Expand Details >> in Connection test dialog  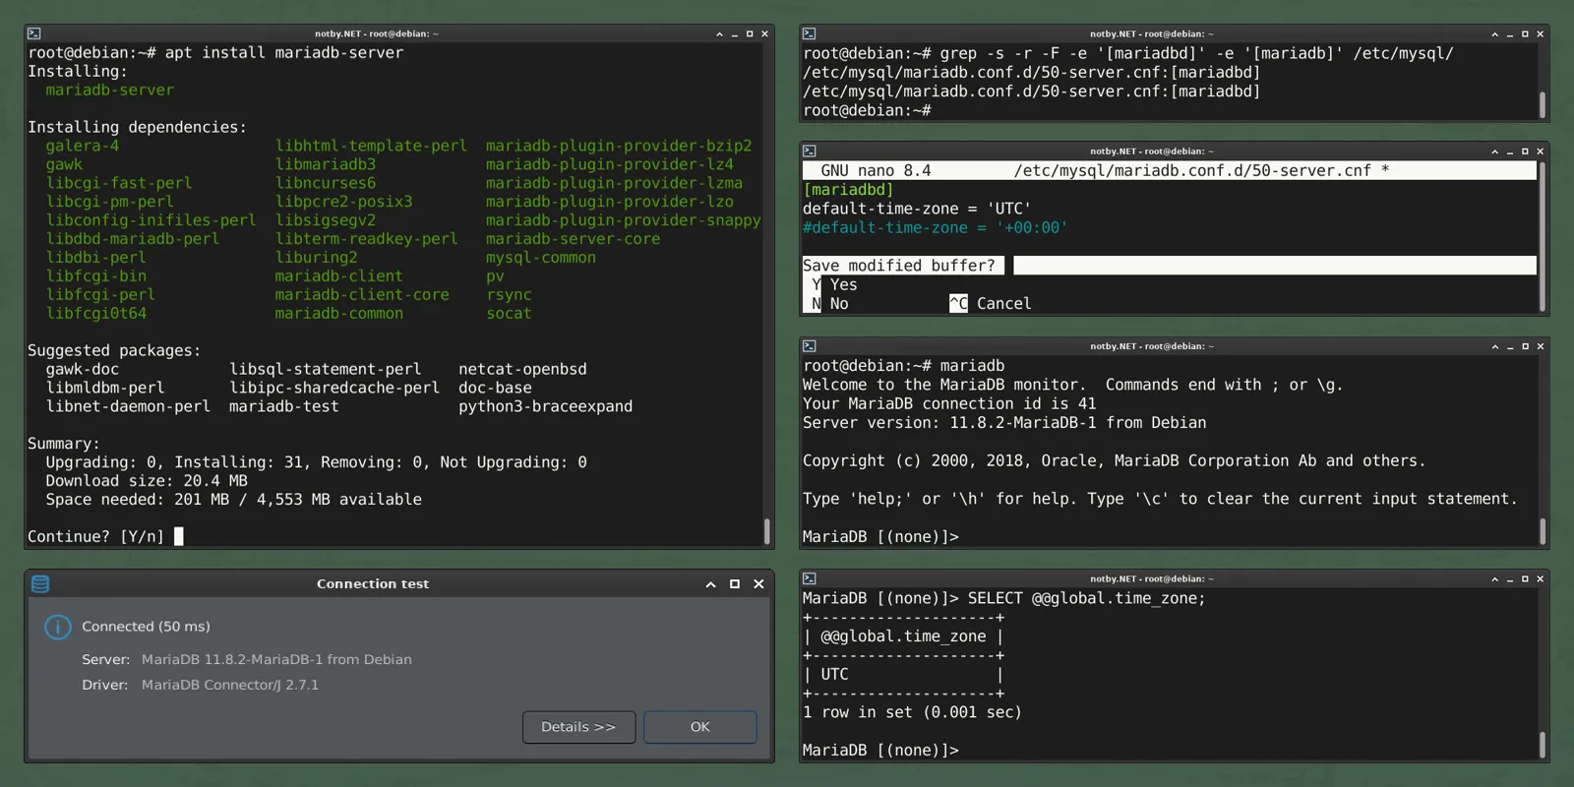[x=578, y=727]
